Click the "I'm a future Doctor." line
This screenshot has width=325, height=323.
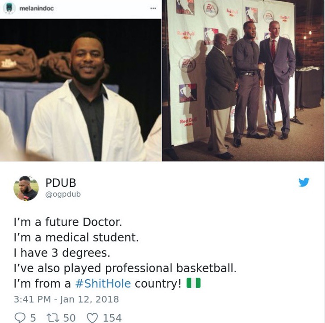point(68,222)
